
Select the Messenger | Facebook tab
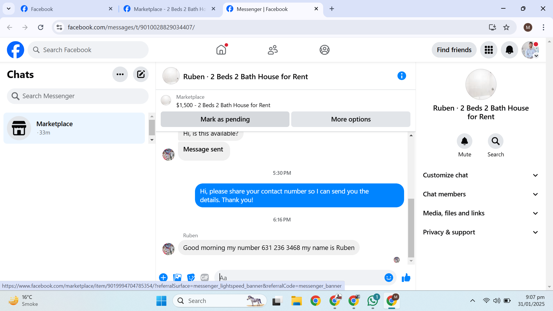coord(272,9)
